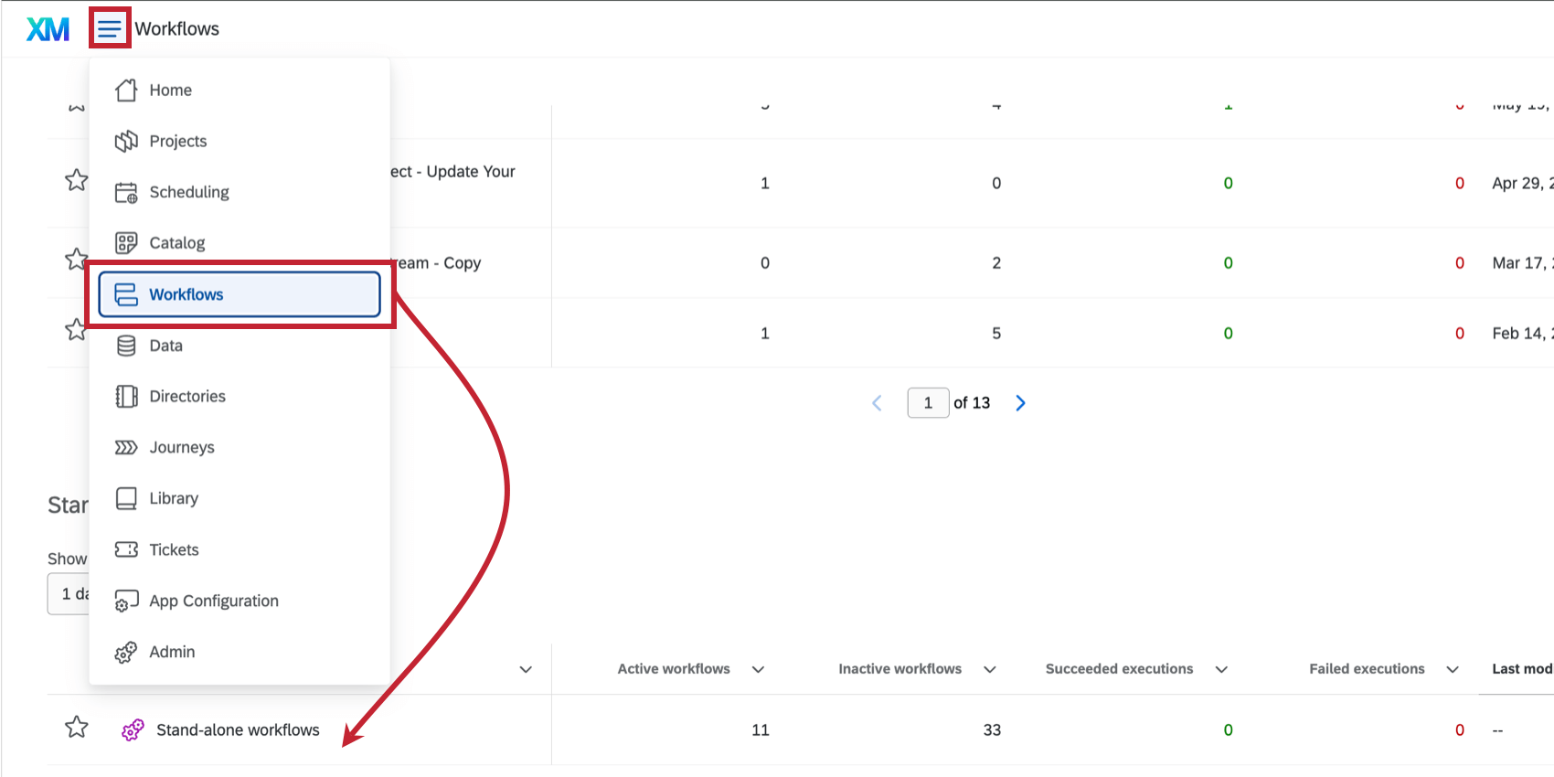The height and width of the screenshot is (777, 1554).
Task: Open the Failed executions column dropdown
Action: point(1453,668)
